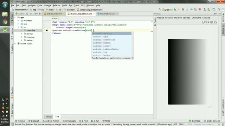Open the TODO tool window

[107, 121]
